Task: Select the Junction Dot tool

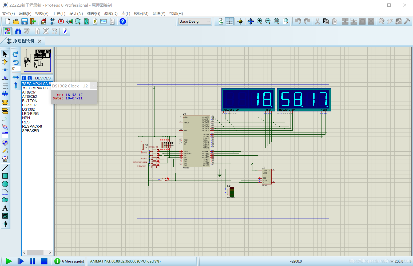Action: click(5, 70)
